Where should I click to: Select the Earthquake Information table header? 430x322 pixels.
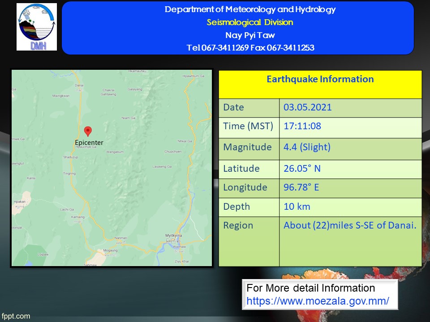[x=320, y=80]
